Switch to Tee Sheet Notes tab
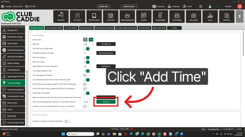This screenshot has height=137, width=245. click(x=144, y=28)
